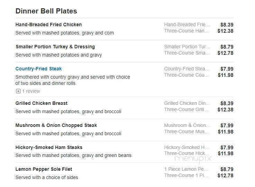The width and height of the screenshot is (255, 187).
Task: Click the menupix watermark logo
Action: (x=193, y=159)
